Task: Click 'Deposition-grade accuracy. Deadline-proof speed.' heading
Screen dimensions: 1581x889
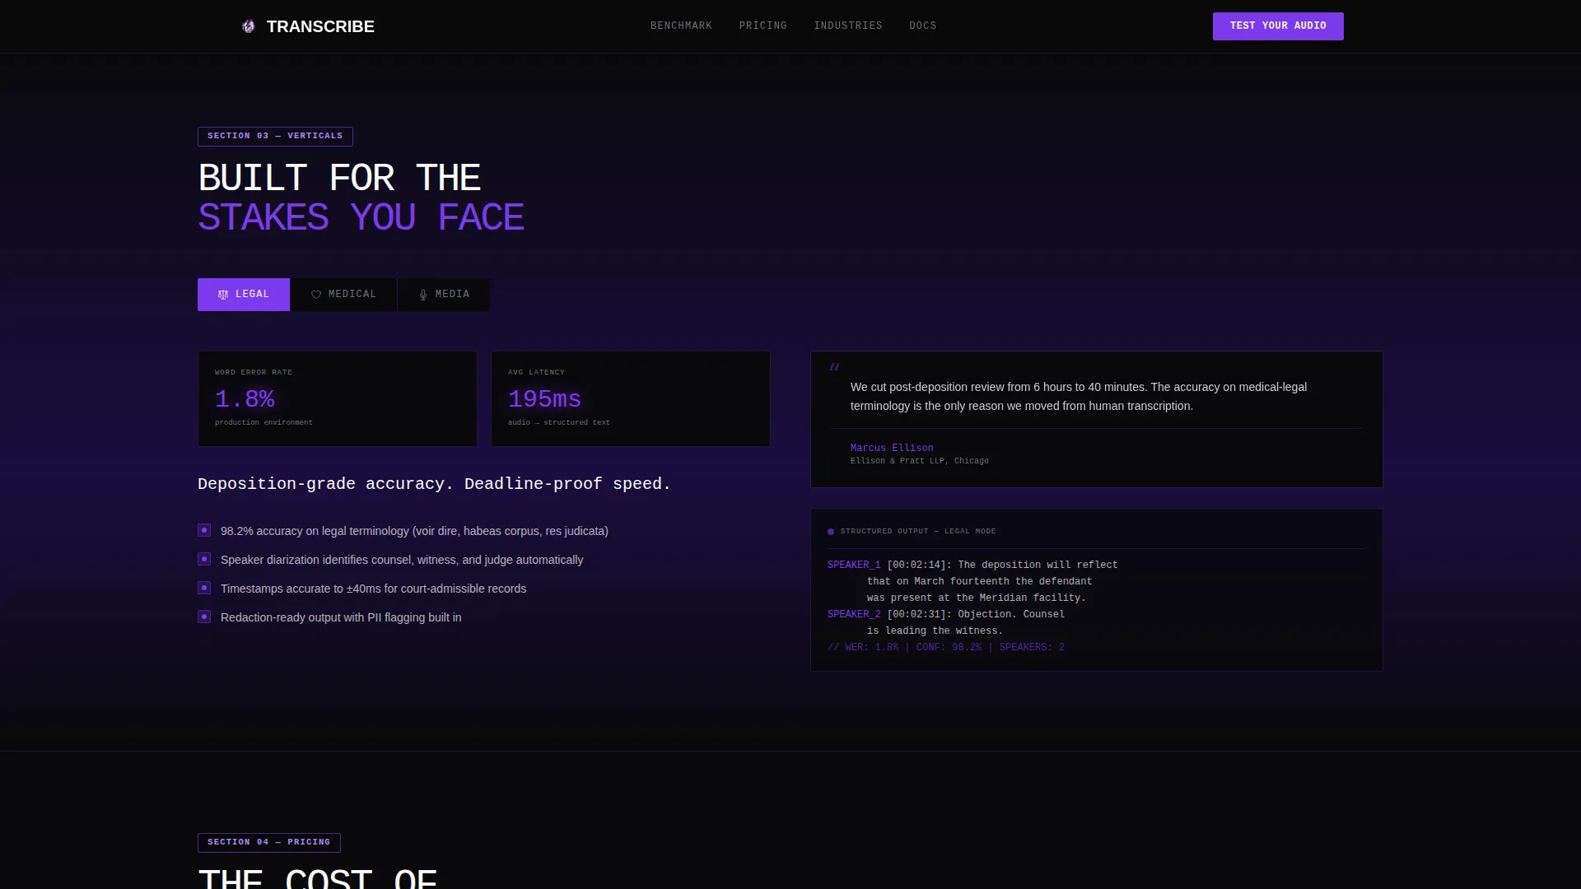Action: (x=434, y=484)
